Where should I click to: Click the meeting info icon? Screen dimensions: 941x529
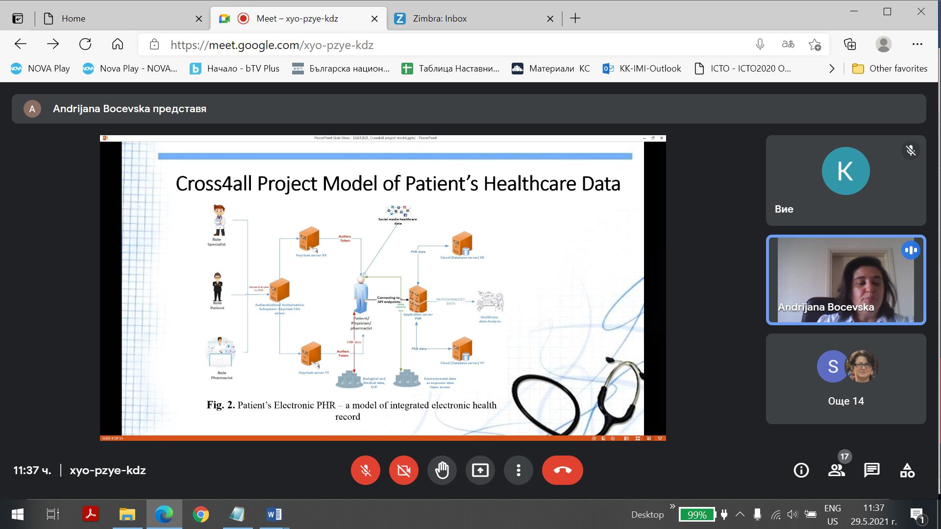click(801, 470)
